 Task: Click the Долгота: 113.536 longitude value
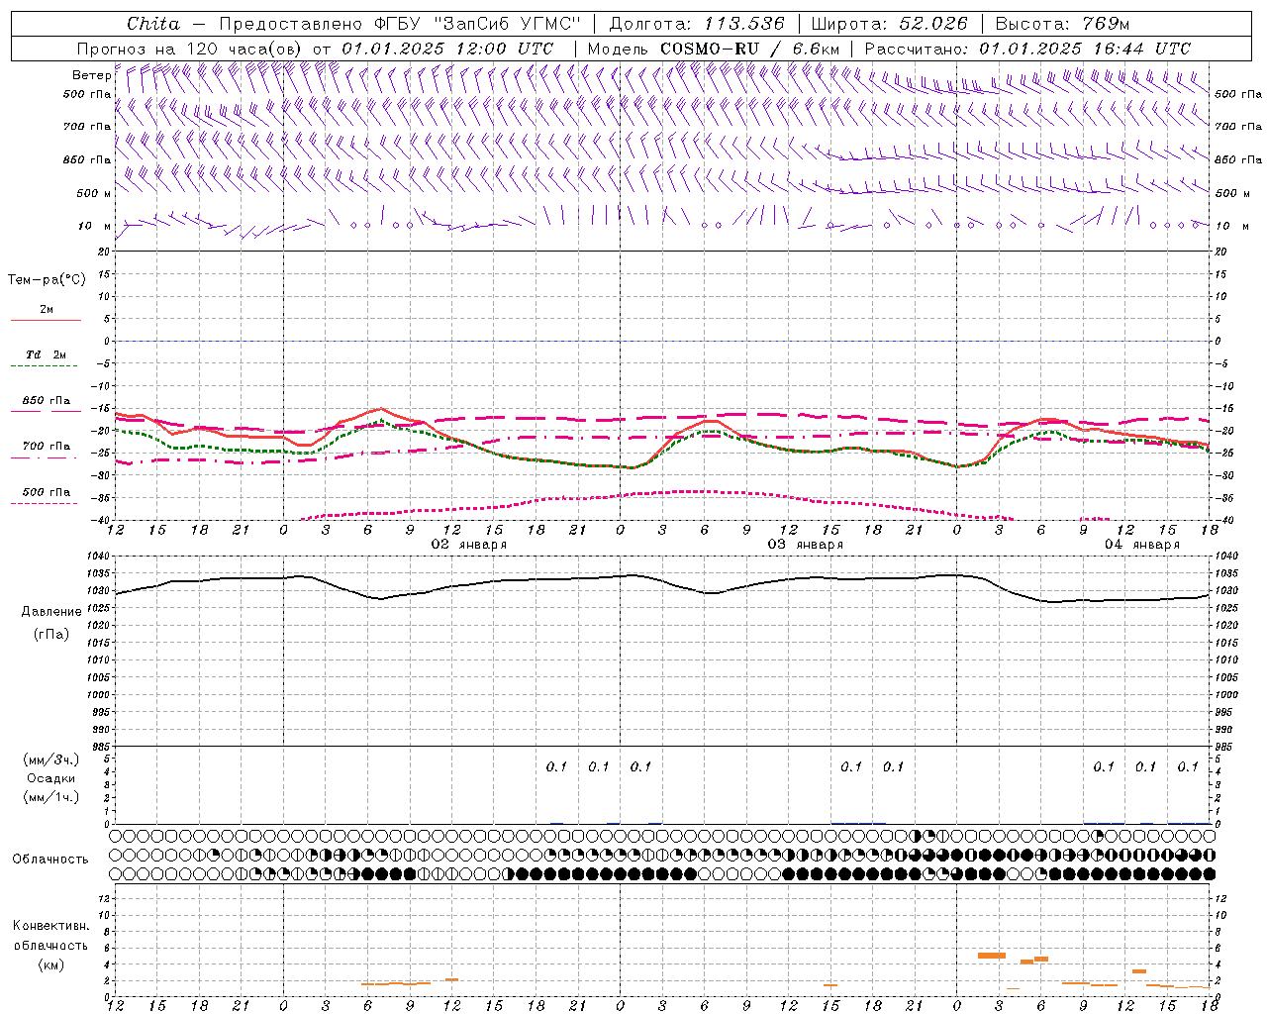tap(697, 24)
